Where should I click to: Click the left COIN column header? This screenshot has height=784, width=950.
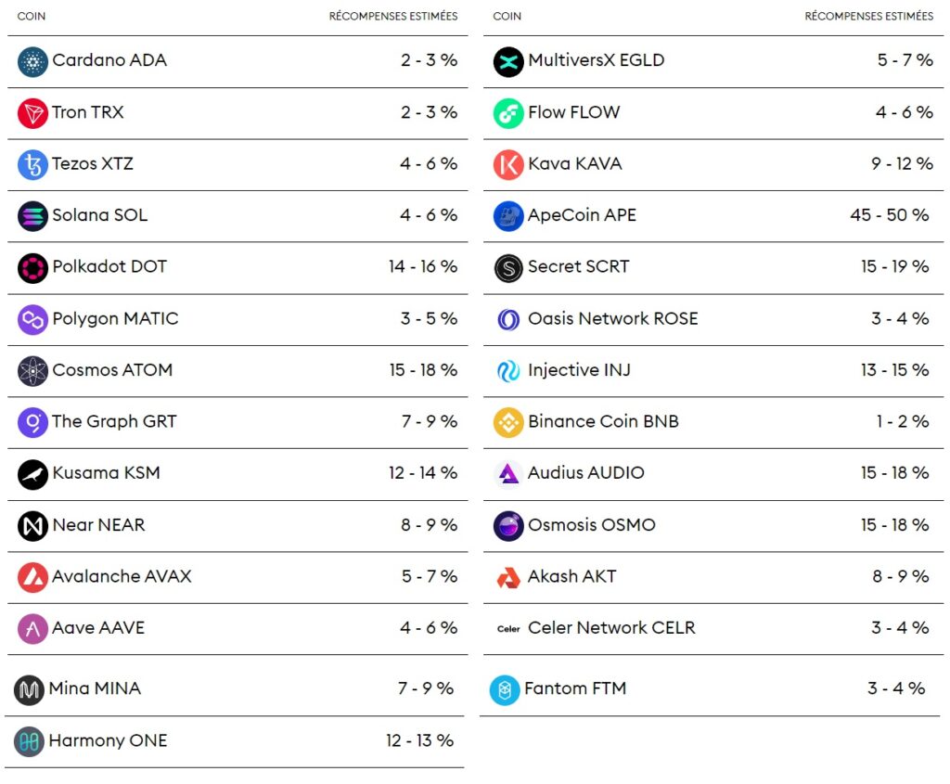[x=31, y=16]
